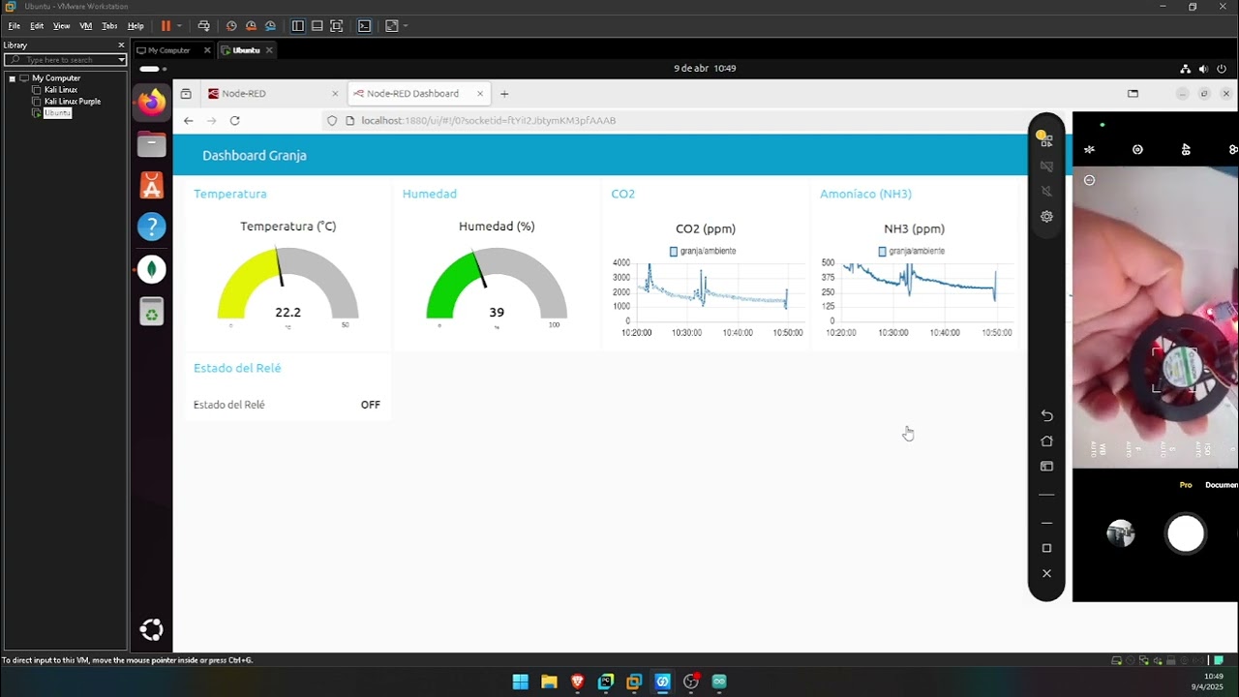Select Kali Linux Purple in the library

point(72,102)
